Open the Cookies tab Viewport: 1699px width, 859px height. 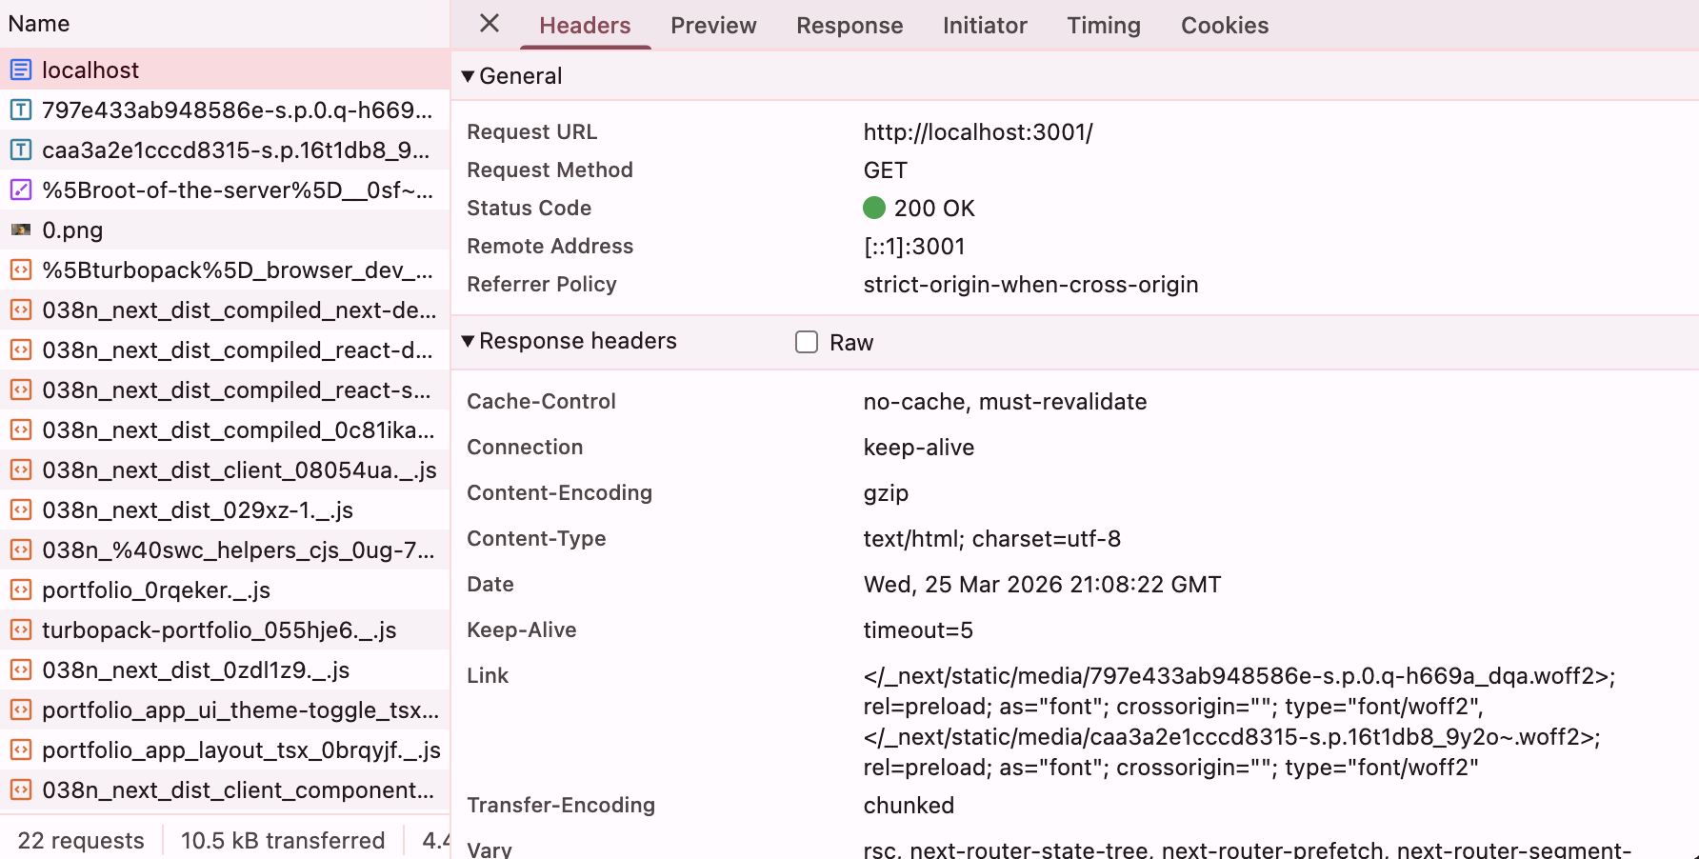(x=1224, y=26)
